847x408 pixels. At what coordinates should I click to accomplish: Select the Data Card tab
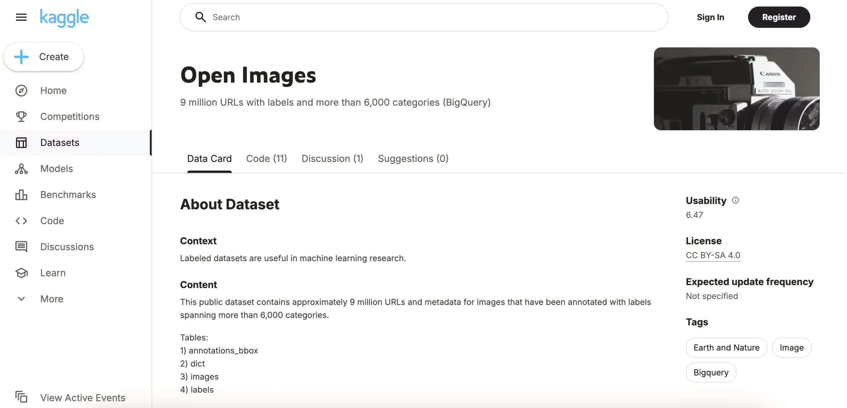209,159
